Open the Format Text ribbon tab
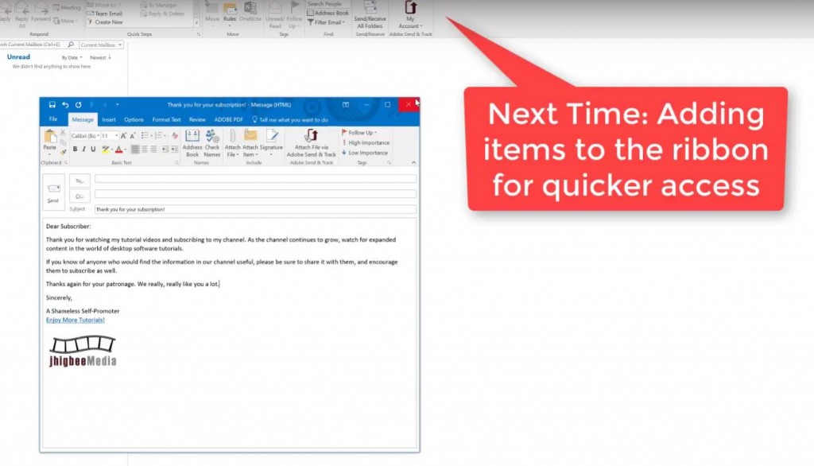 click(166, 119)
